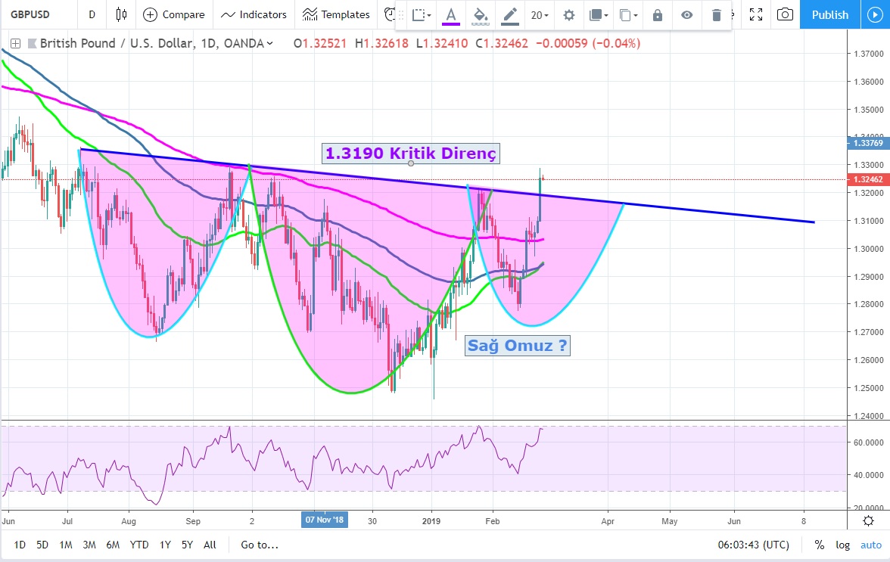Toggle the lock on selected drawing

click(x=658, y=15)
